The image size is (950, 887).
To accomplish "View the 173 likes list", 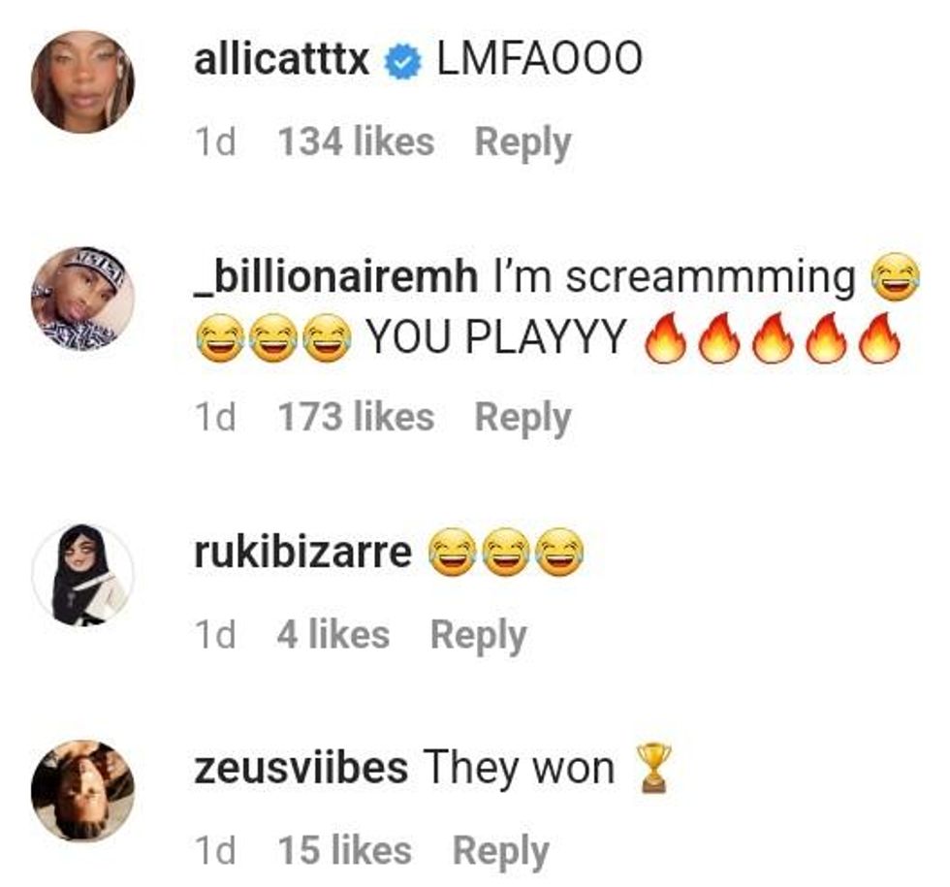I will coord(357,418).
